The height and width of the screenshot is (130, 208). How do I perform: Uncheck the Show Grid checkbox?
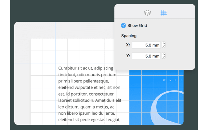tap(123, 25)
